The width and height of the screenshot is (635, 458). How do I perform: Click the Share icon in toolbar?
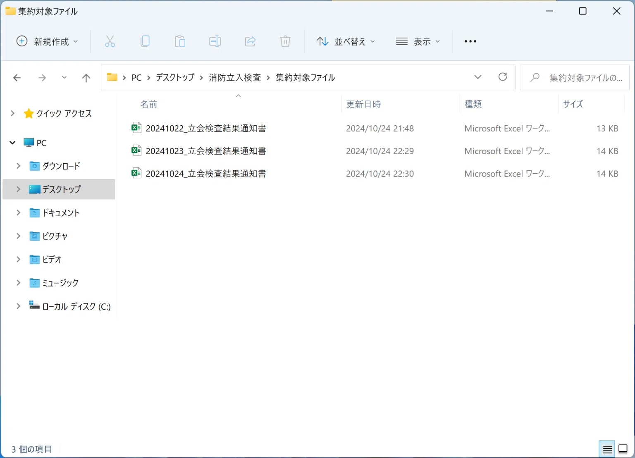[x=250, y=41]
